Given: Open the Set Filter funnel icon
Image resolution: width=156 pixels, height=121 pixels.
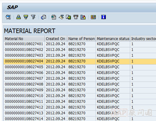Looking at the screenshot, I should 33,17.
